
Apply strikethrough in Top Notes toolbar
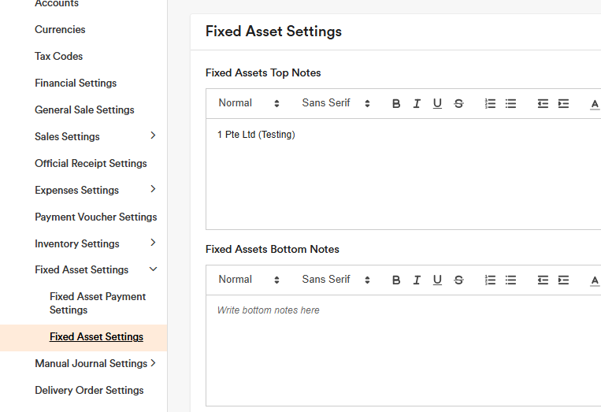[458, 104]
